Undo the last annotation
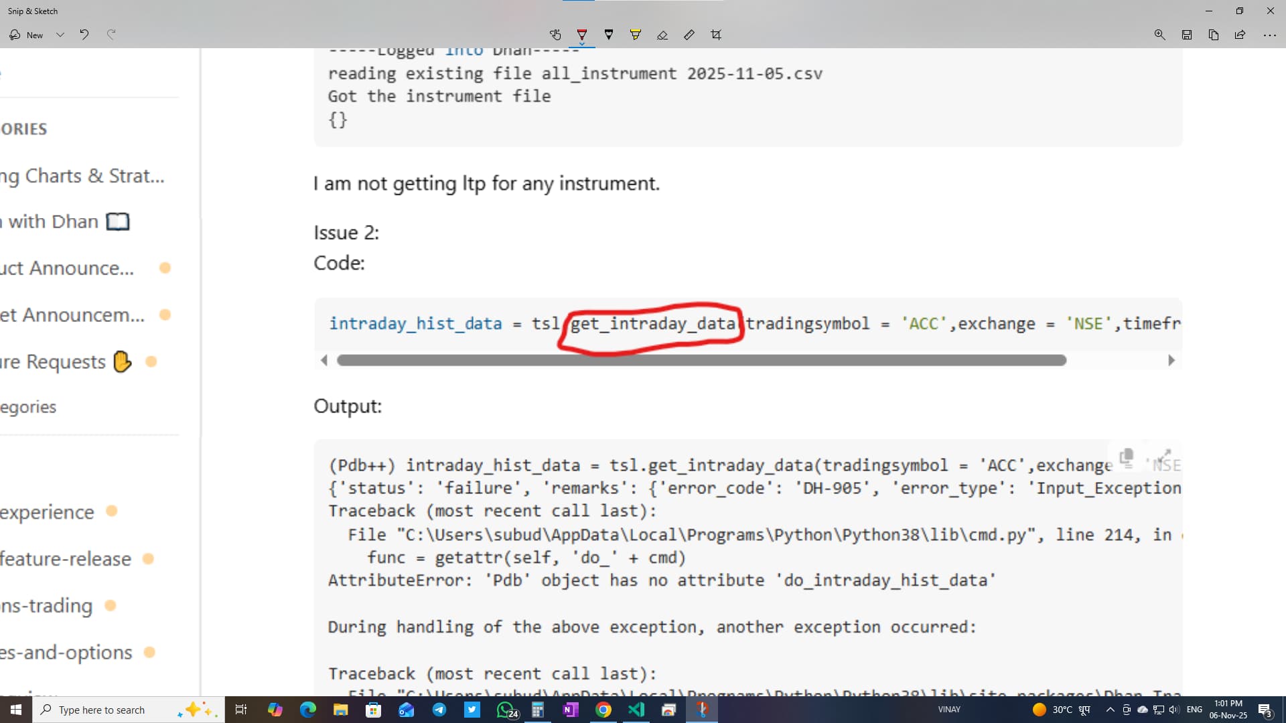This screenshot has height=723, width=1286. tap(84, 35)
